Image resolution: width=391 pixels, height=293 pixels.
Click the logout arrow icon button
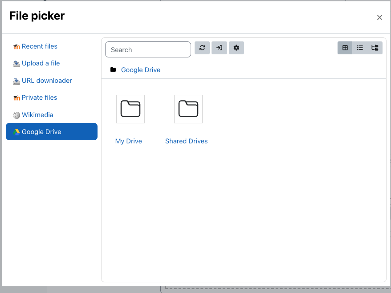(219, 48)
